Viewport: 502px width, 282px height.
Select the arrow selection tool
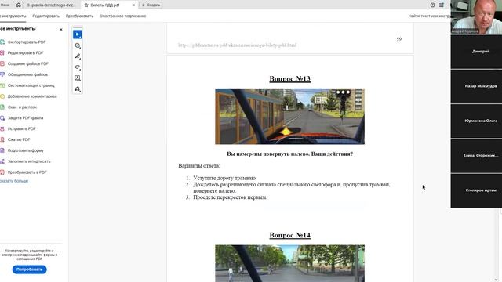coord(77,34)
